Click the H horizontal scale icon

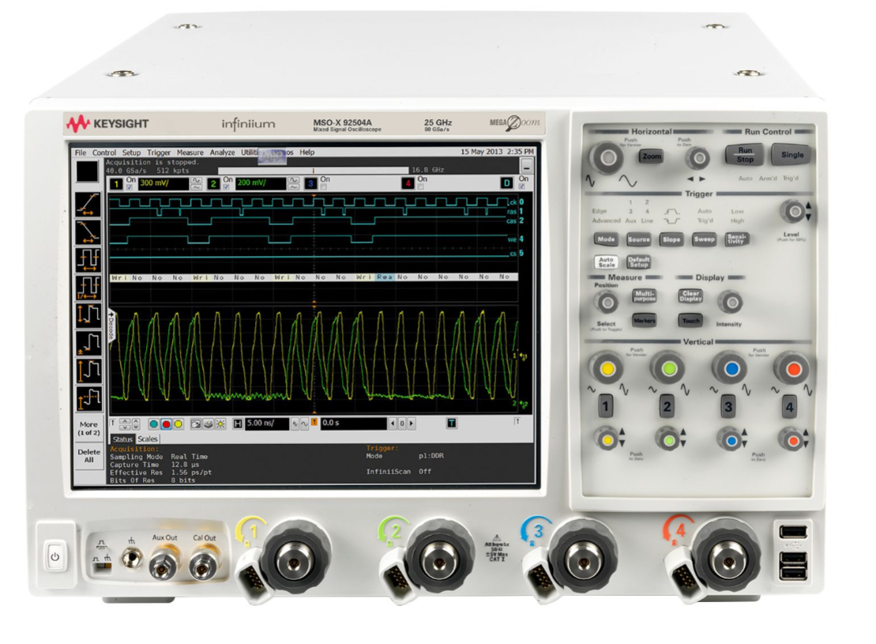pyautogui.click(x=239, y=424)
